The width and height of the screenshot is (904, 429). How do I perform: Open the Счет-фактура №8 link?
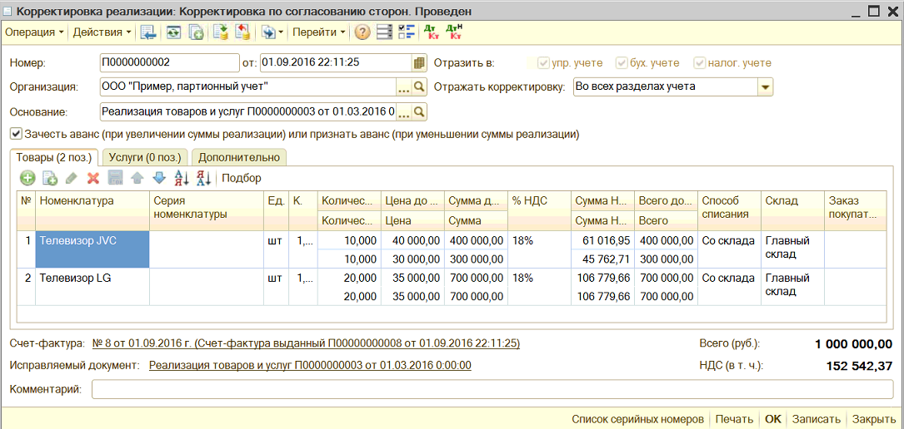click(306, 343)
